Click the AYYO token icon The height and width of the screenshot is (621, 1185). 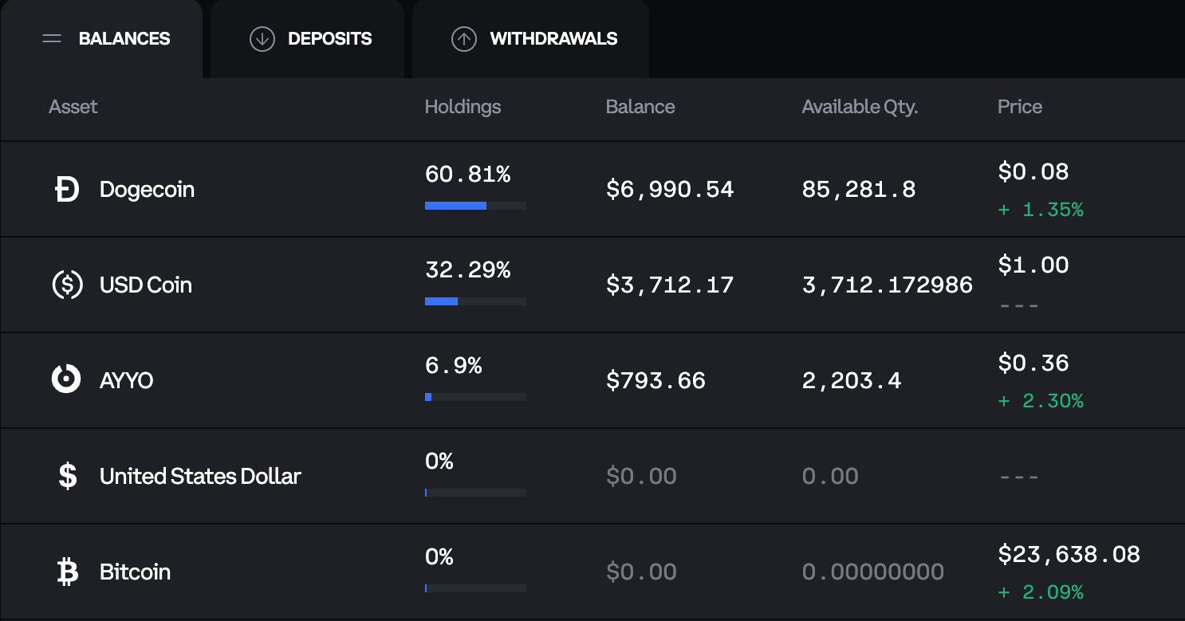(67, 379)
